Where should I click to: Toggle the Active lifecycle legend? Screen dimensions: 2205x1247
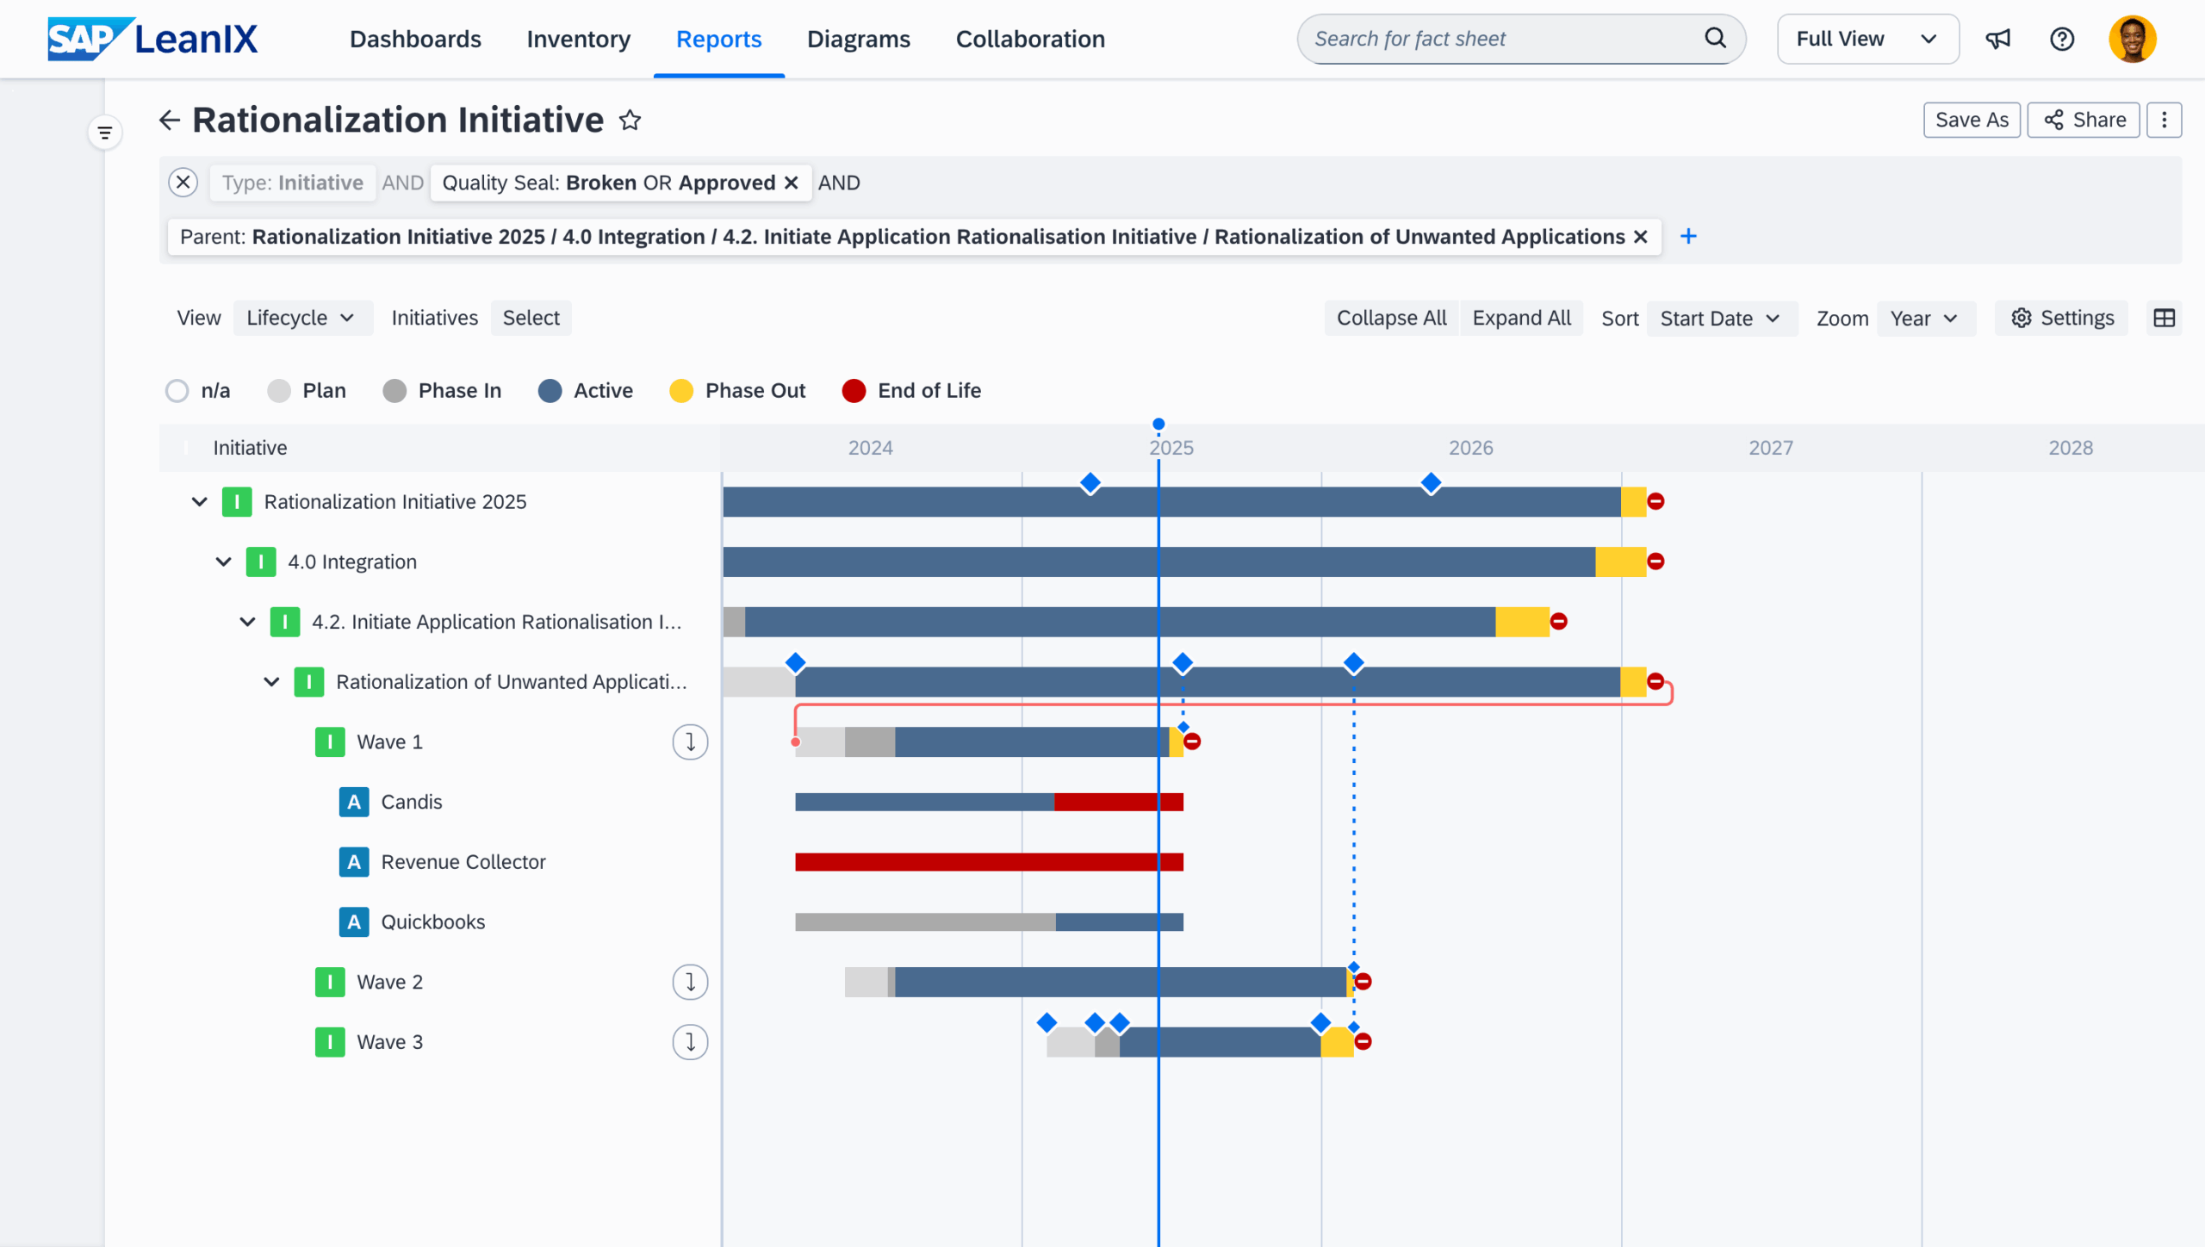586,391
